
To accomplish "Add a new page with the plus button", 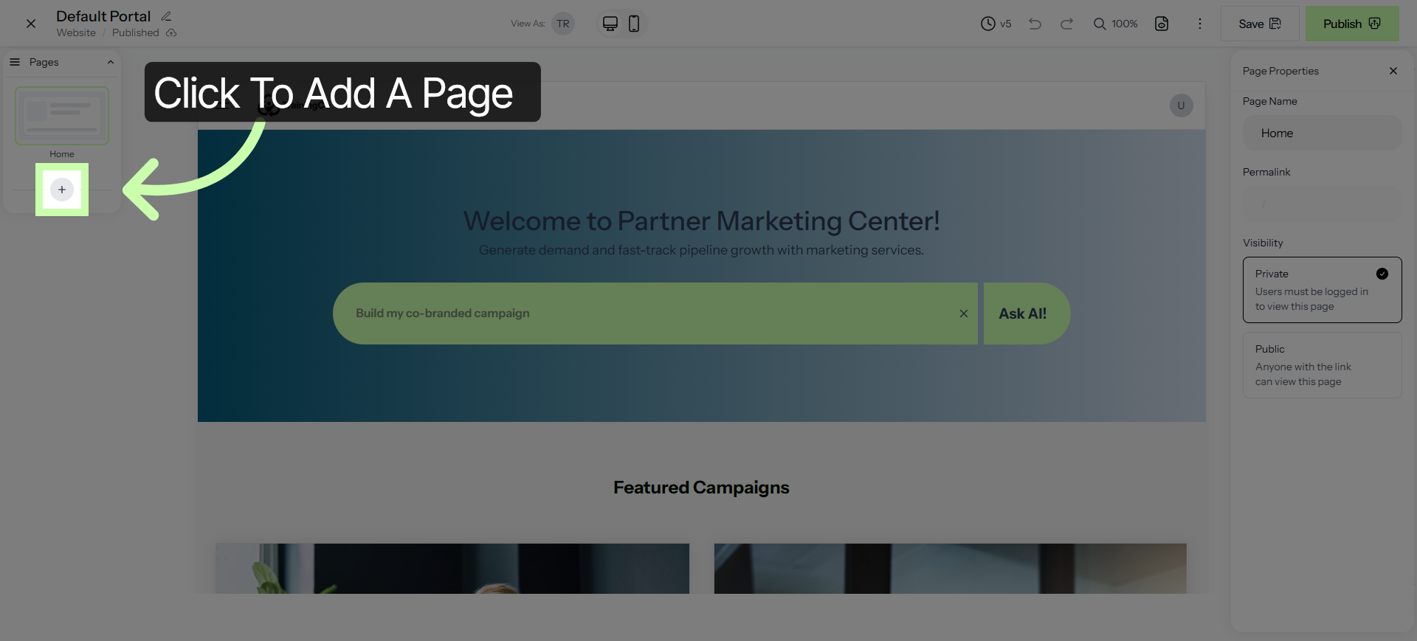I will click(62, 190).
